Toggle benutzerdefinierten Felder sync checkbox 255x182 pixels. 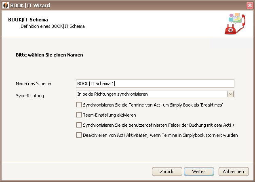pyautogui.click(x=79, y=125)
